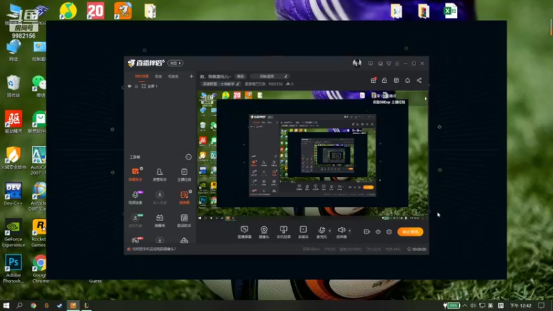Click the 修改 button beside the stream title

click(x=240, y=77)
